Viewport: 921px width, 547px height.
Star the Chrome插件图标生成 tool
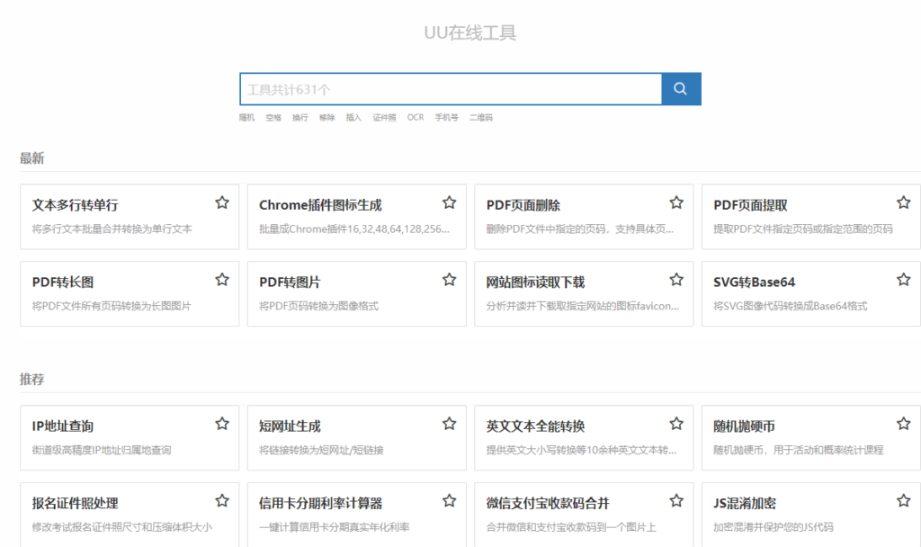click(450, 202)
